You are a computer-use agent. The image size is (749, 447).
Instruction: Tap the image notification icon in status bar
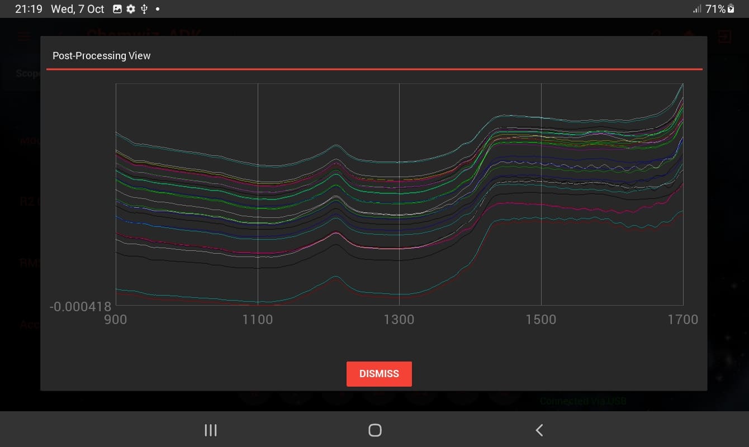click(117, 9)
